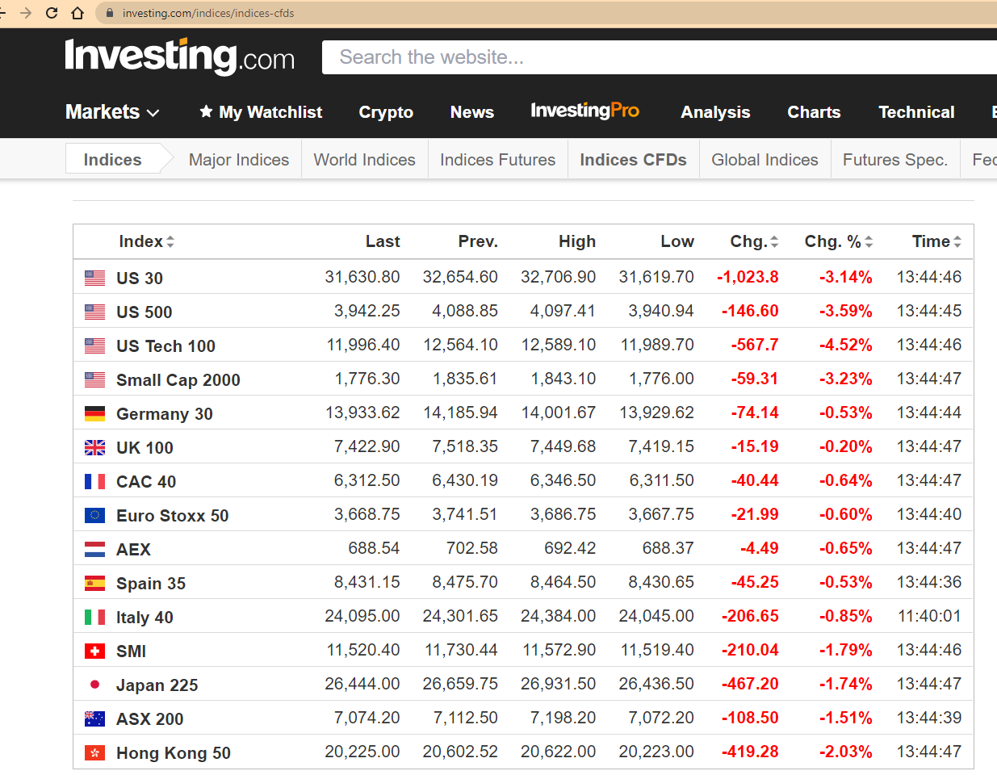Click the Switzerland flag next to SMI
This screenshot has height=775, width=997.
(94, 651)
